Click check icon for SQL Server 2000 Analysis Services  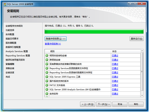tap(47, 89)
